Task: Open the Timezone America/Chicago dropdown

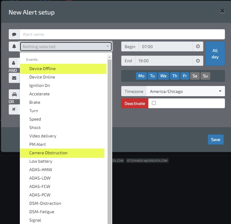Action: 185,91
